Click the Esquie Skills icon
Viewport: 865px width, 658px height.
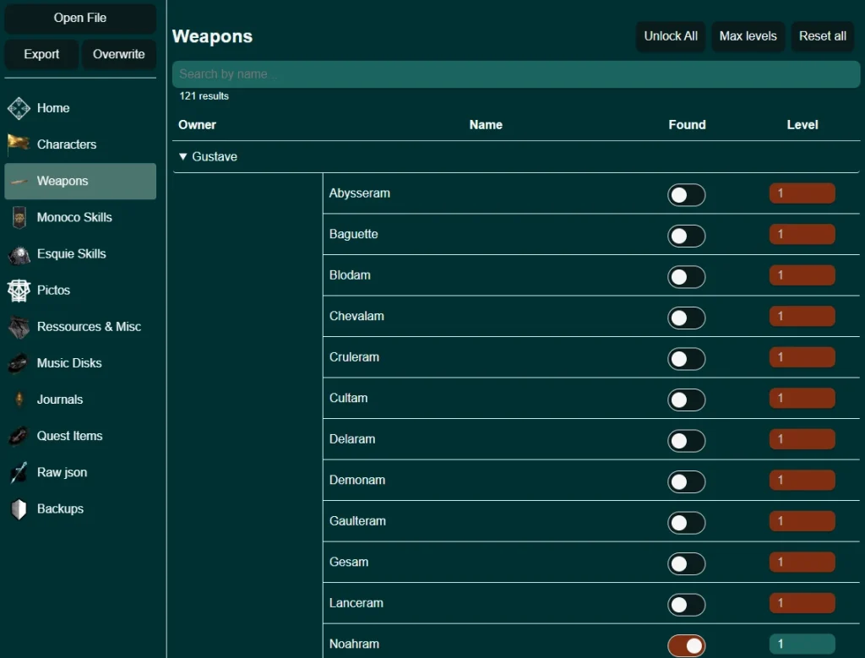click(19, 254)
